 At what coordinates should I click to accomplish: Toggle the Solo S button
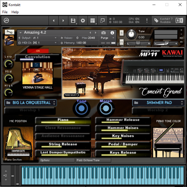point(122,33)
